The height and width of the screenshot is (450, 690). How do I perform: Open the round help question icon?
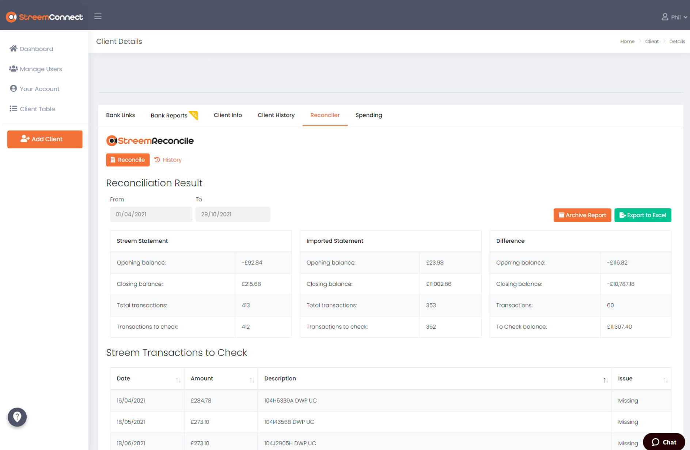click(x=17, y=417)
